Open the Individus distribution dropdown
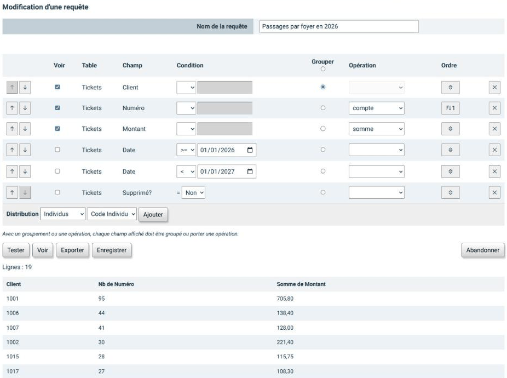This screenshot has height=378, width=507. pyautogui.click(x=63, y=214)
